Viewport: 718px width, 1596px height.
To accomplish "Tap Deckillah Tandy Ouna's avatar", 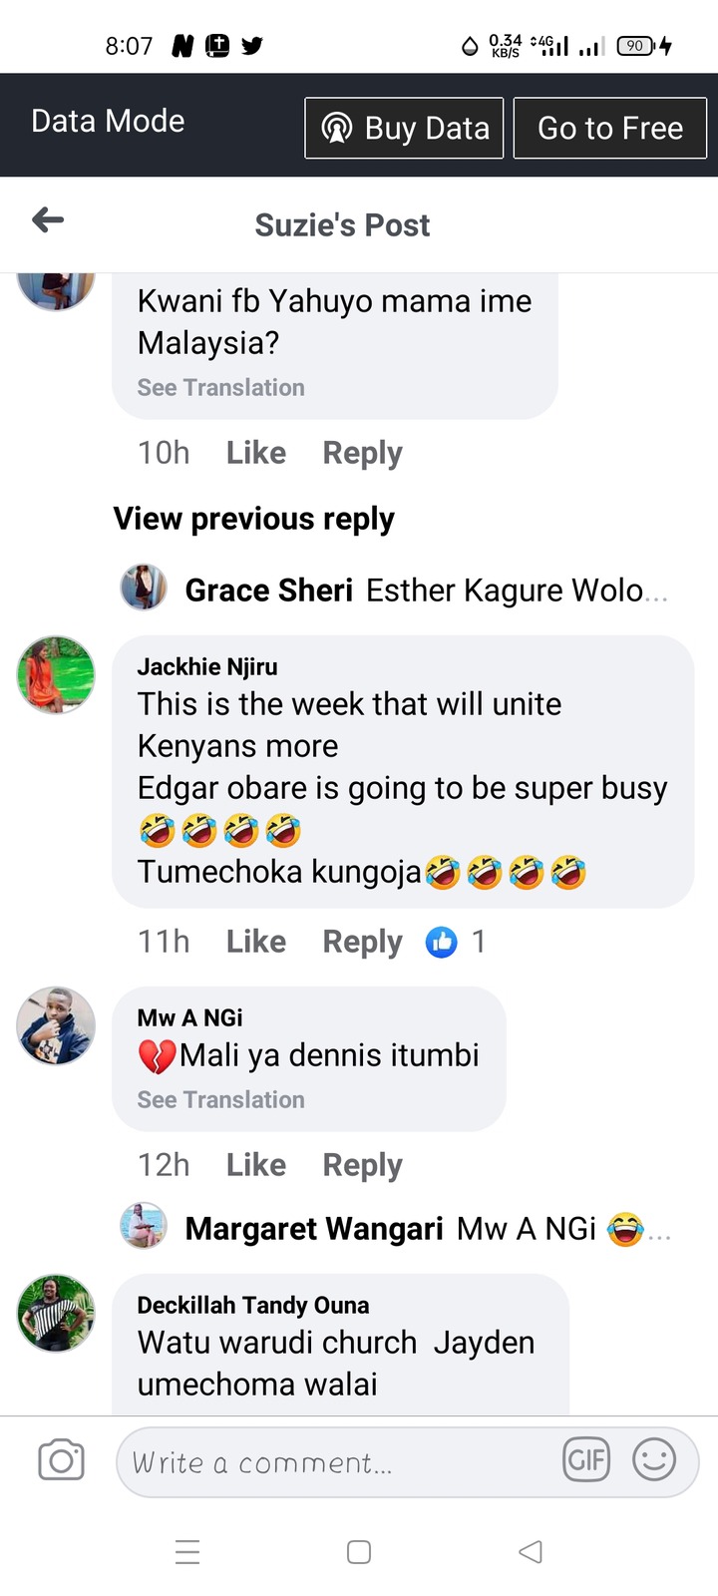I will pyautogui.click(x=56, y=1313).
